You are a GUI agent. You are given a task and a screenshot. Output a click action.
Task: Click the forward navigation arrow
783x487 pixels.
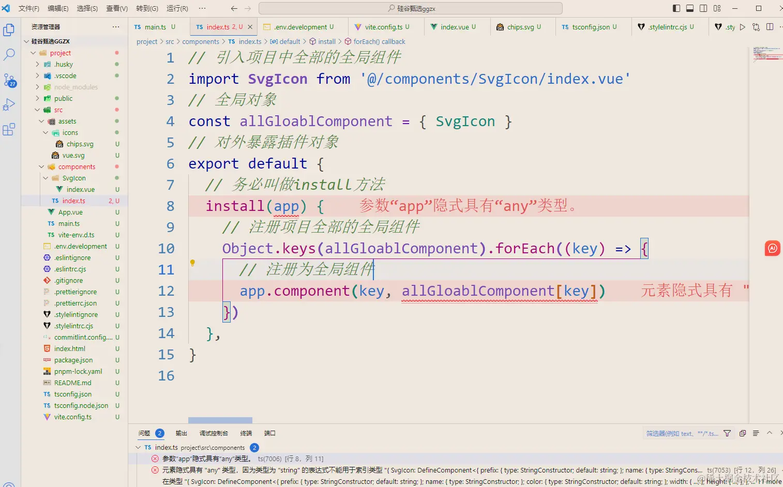pos(248,8)
